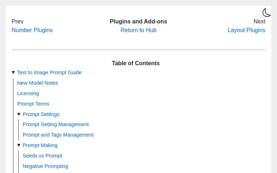277x173 pixels.
Task: Open the Prompt Making link
Action: click(x=40, y=145)
